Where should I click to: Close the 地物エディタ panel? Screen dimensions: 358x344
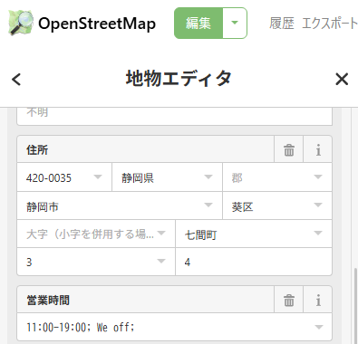342,80
